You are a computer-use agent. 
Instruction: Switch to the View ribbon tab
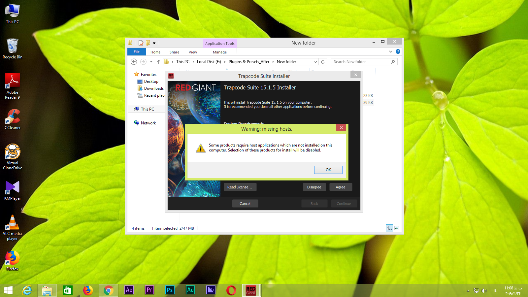[193, 52]
